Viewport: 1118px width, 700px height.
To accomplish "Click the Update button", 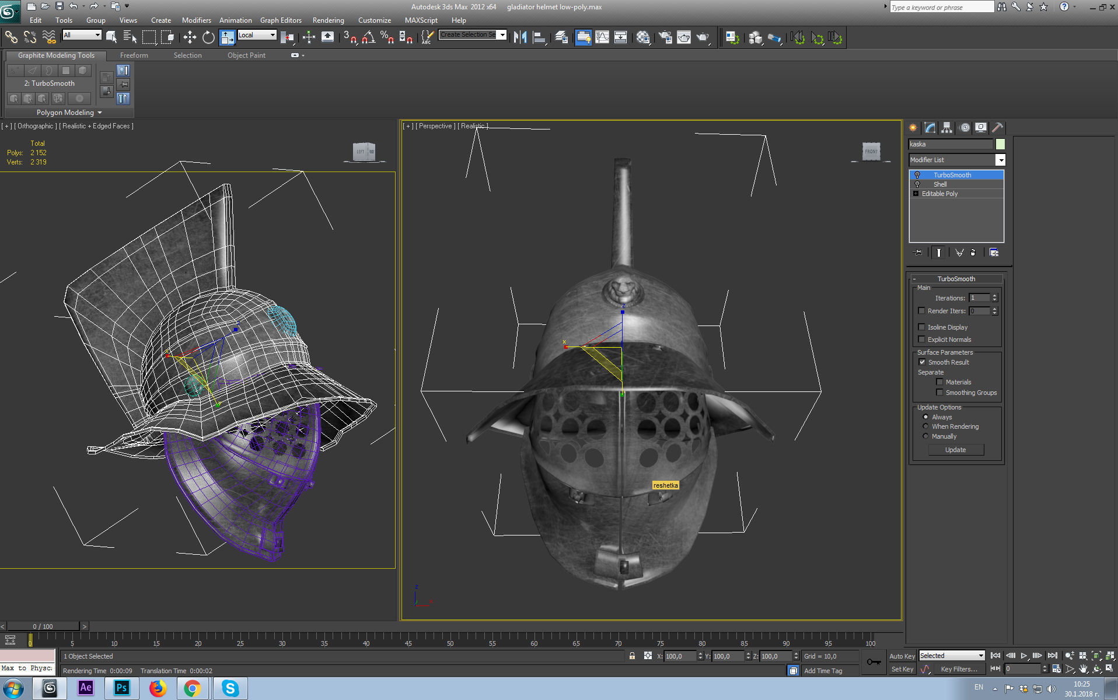I will tap(956, 450).
